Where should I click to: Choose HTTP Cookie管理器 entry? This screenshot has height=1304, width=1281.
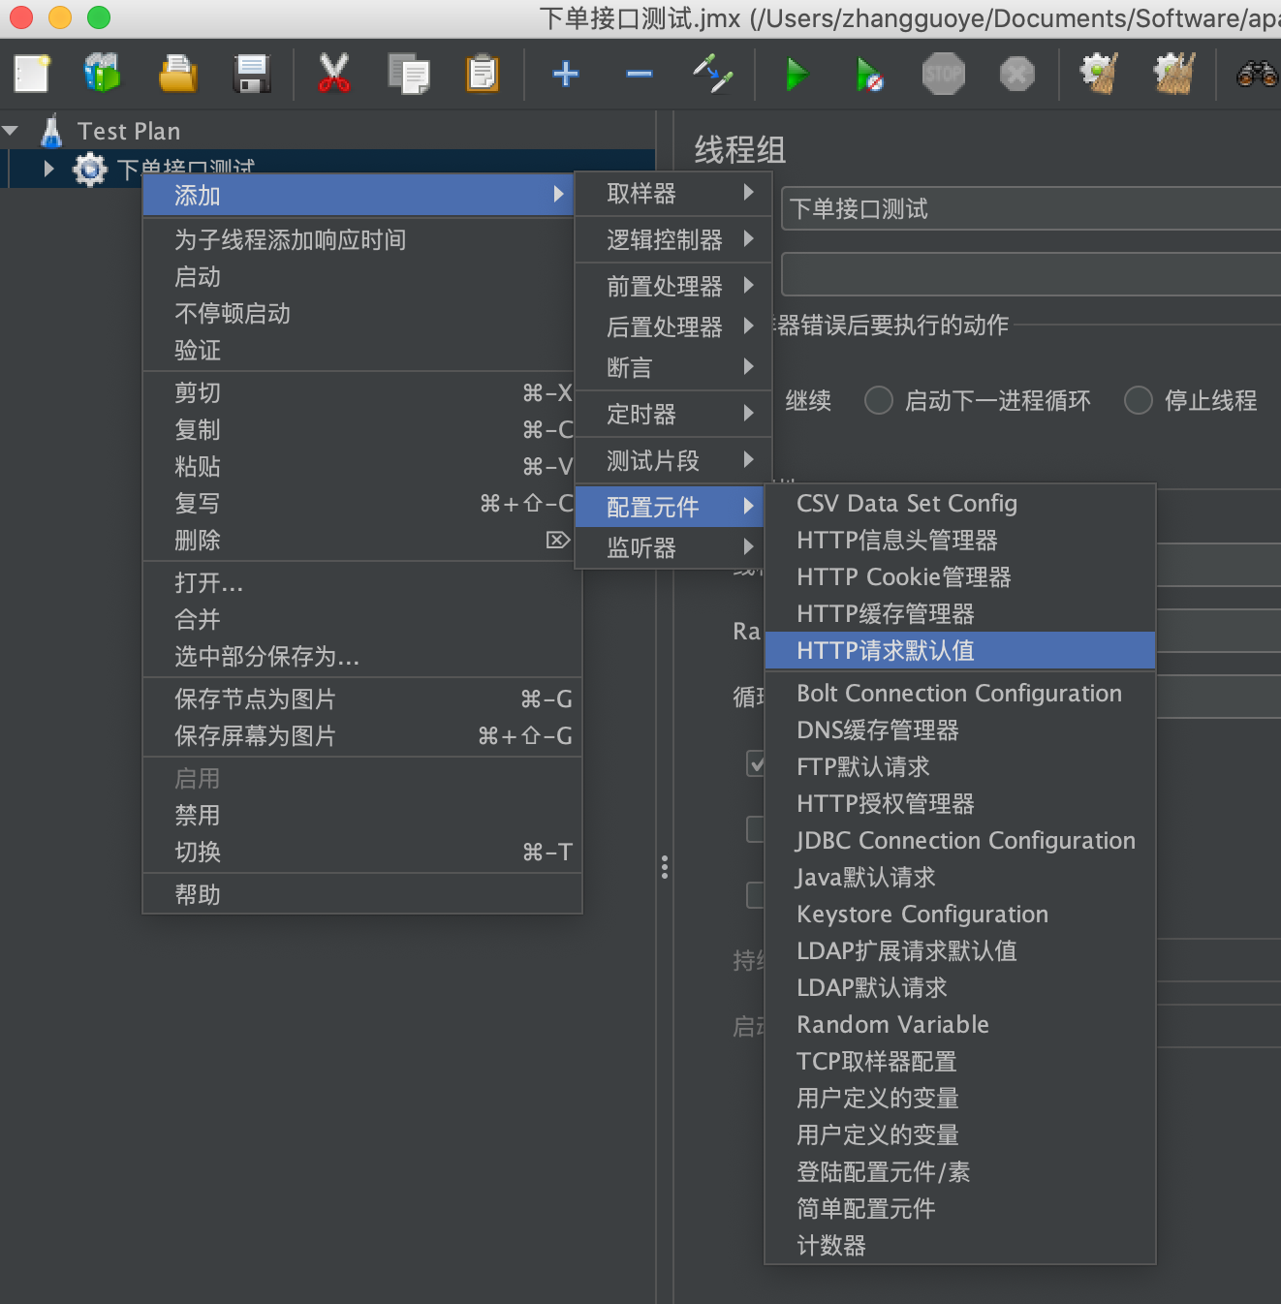point(960,576)
